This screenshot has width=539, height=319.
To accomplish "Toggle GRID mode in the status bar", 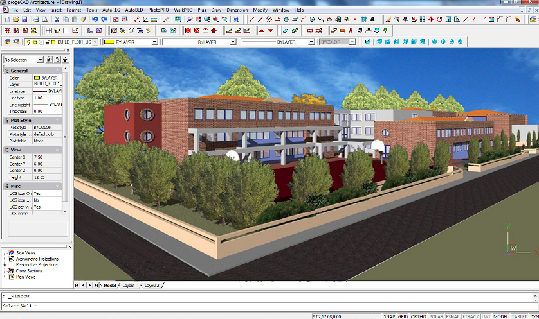I will (403, 316).
